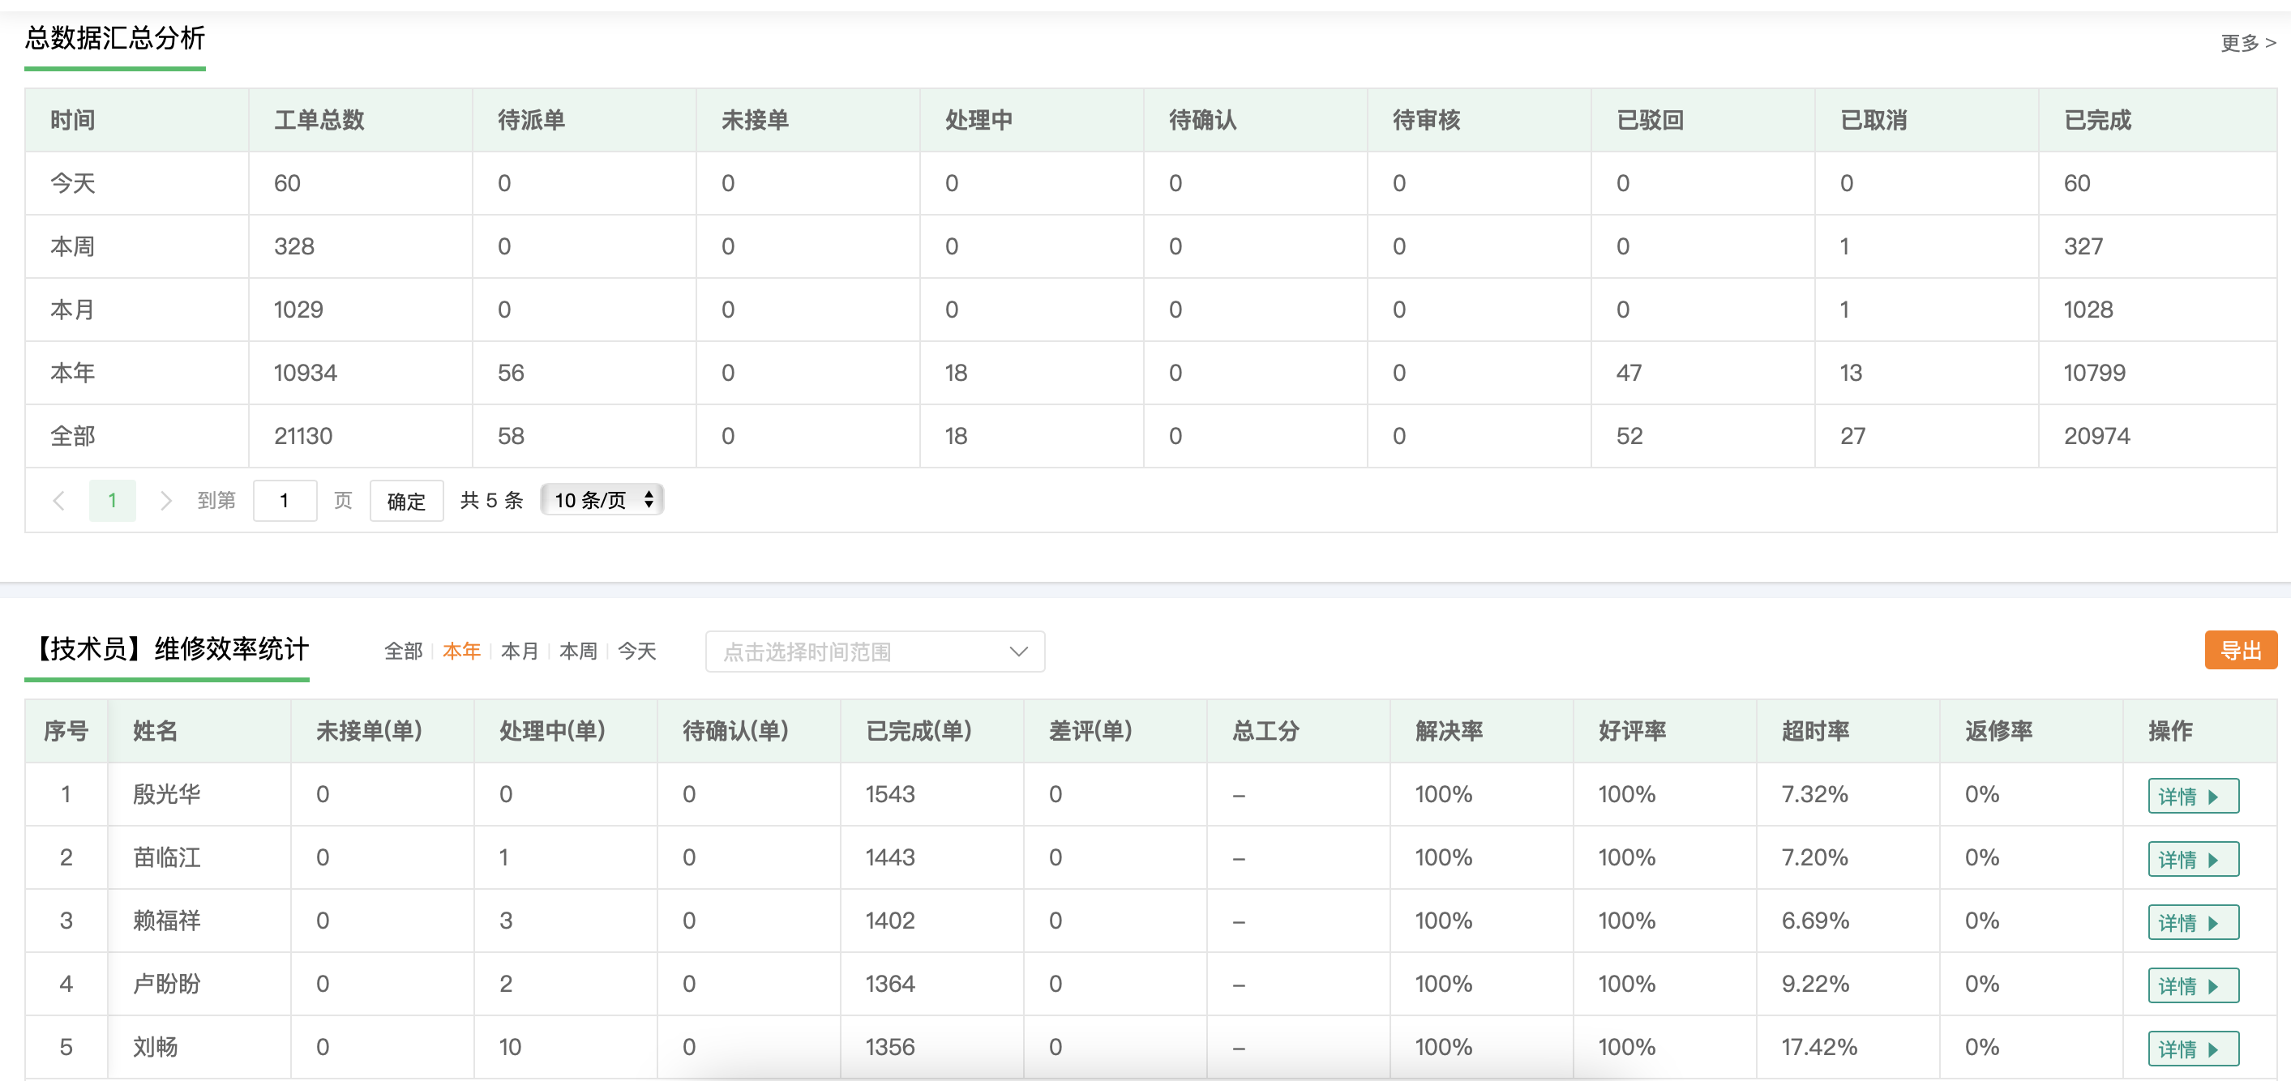This screenshot has height=1081, width=2291.
Task: Click the value 328 in 本周 row
Action: click(x=294, y=246)
